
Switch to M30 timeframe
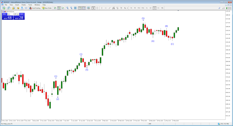(x=143, y=8)
